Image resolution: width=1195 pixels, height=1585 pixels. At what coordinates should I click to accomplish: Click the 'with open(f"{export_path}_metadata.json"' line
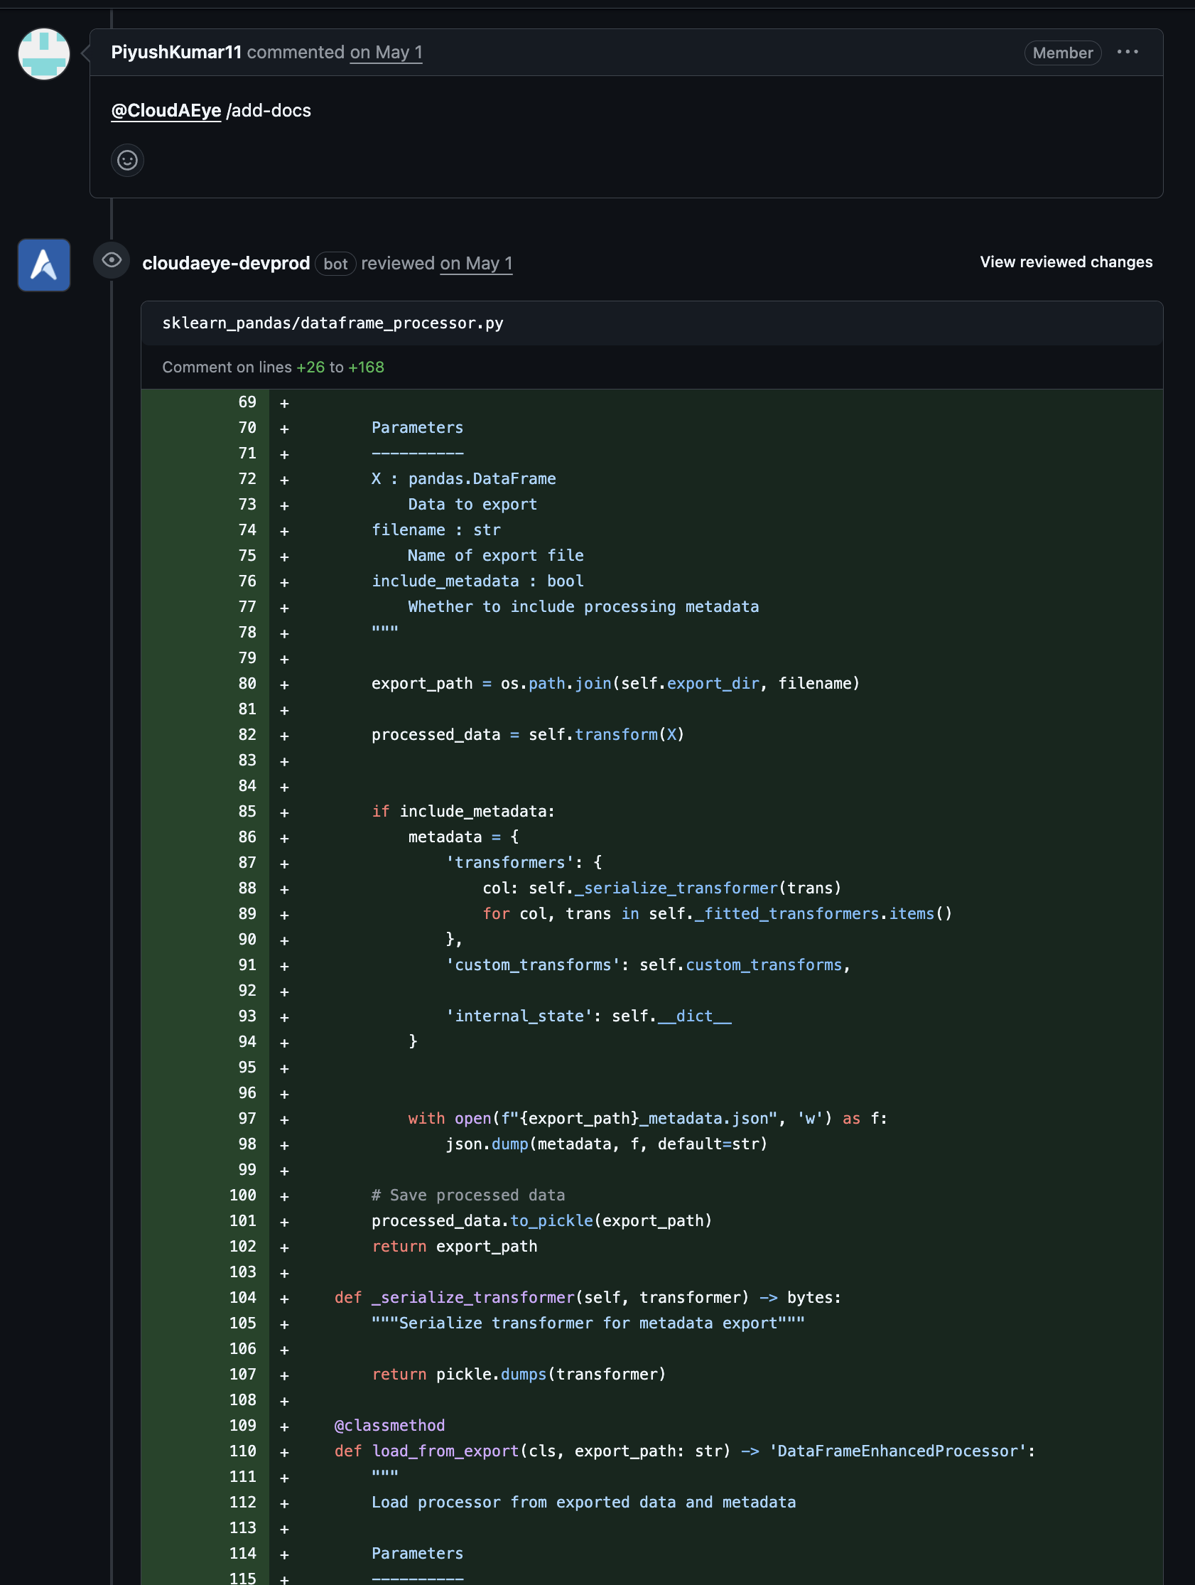coord(648,1119)
